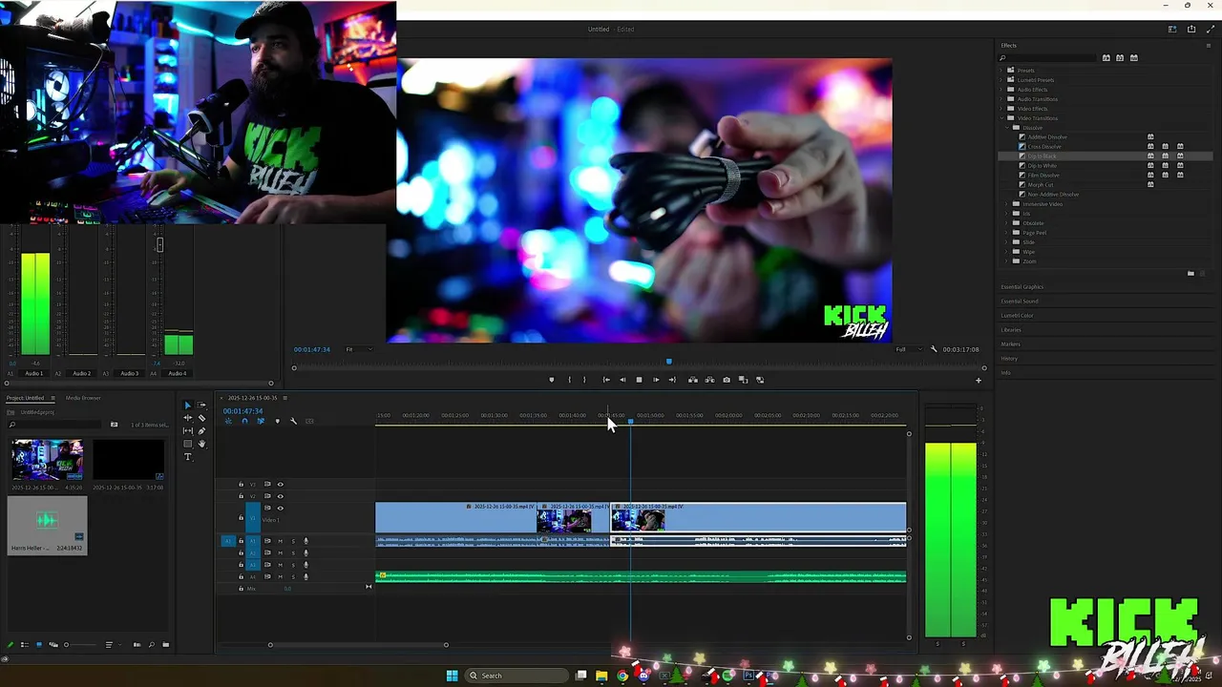The width and height of the screenshot is (1222, 687).
Task: Open Button Editor plus icon
Action: pos(978,380)
